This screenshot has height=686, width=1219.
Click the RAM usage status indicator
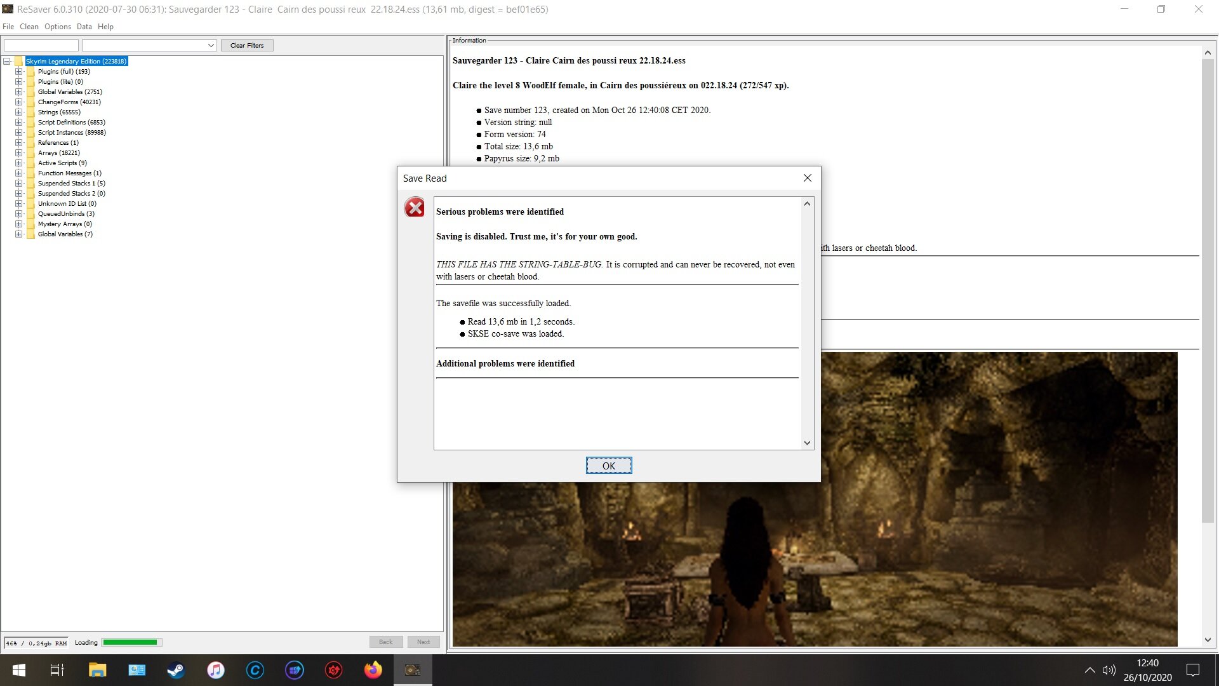click(x=37, y=643)
